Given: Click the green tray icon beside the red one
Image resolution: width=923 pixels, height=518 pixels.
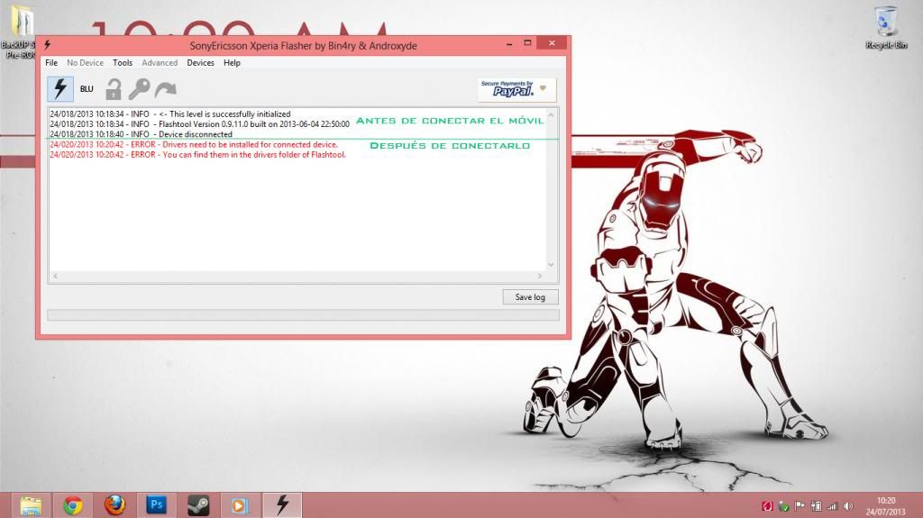Looking at the screenshot, I should (783, 506).
